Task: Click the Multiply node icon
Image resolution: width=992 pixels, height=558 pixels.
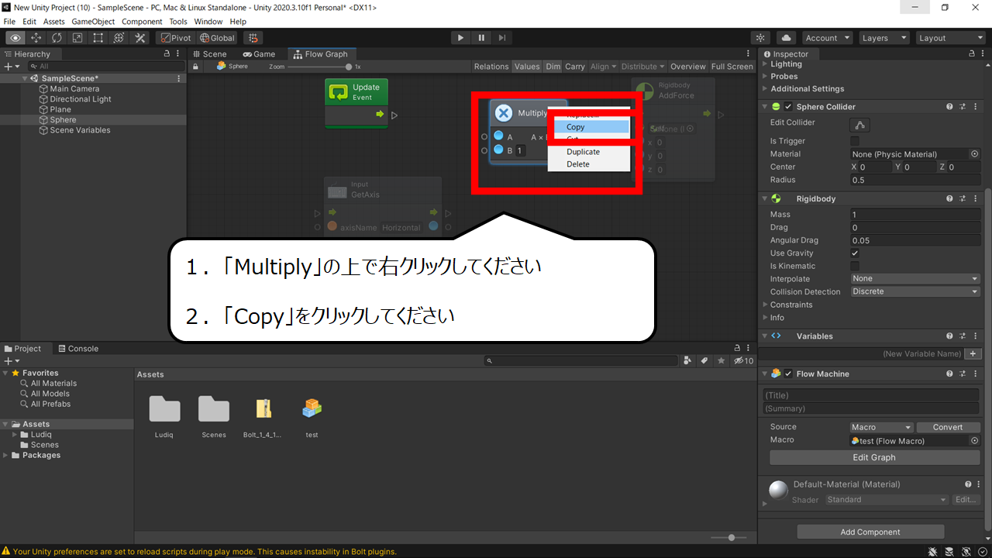Action: (x=504, y=113)
